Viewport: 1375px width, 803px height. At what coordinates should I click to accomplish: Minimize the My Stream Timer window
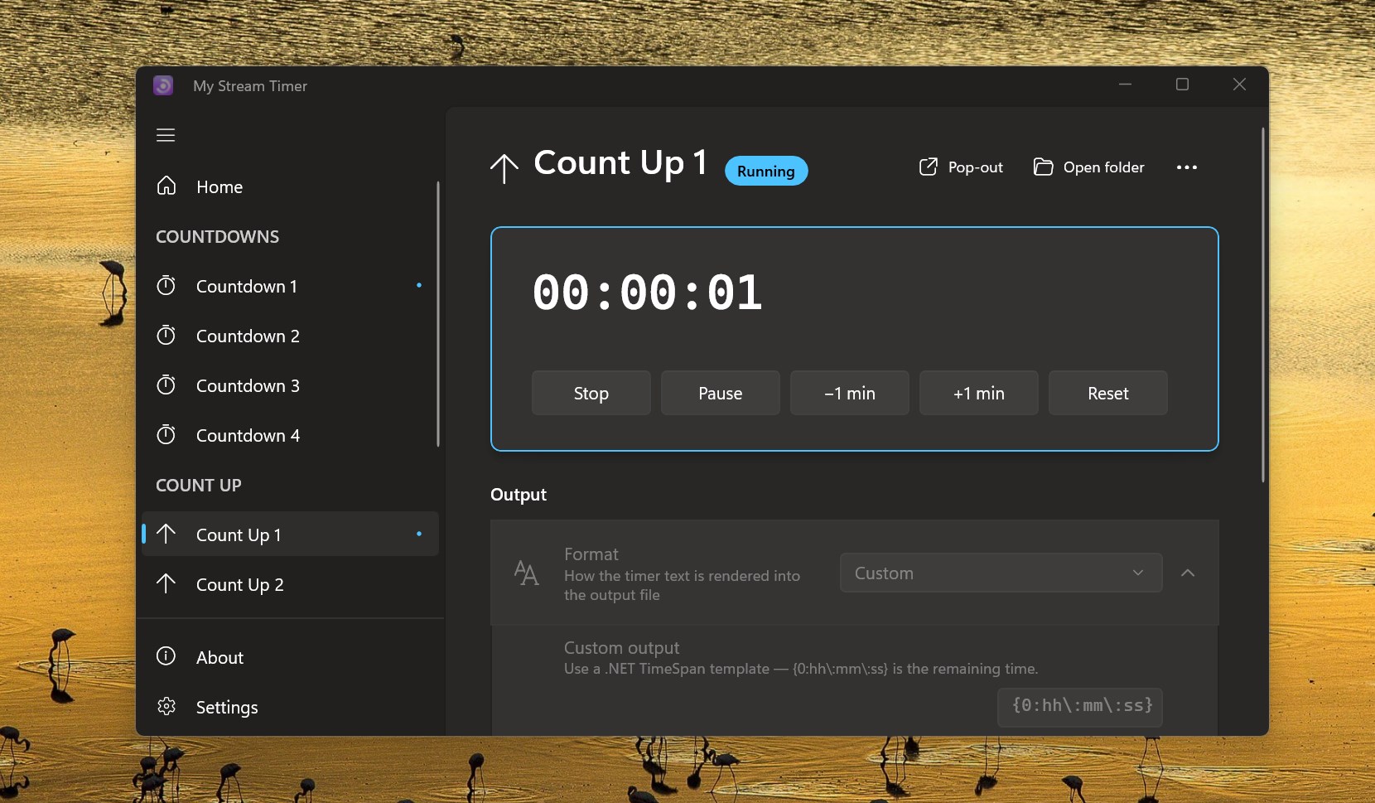pyautogui.click(x=1126, y=85)
